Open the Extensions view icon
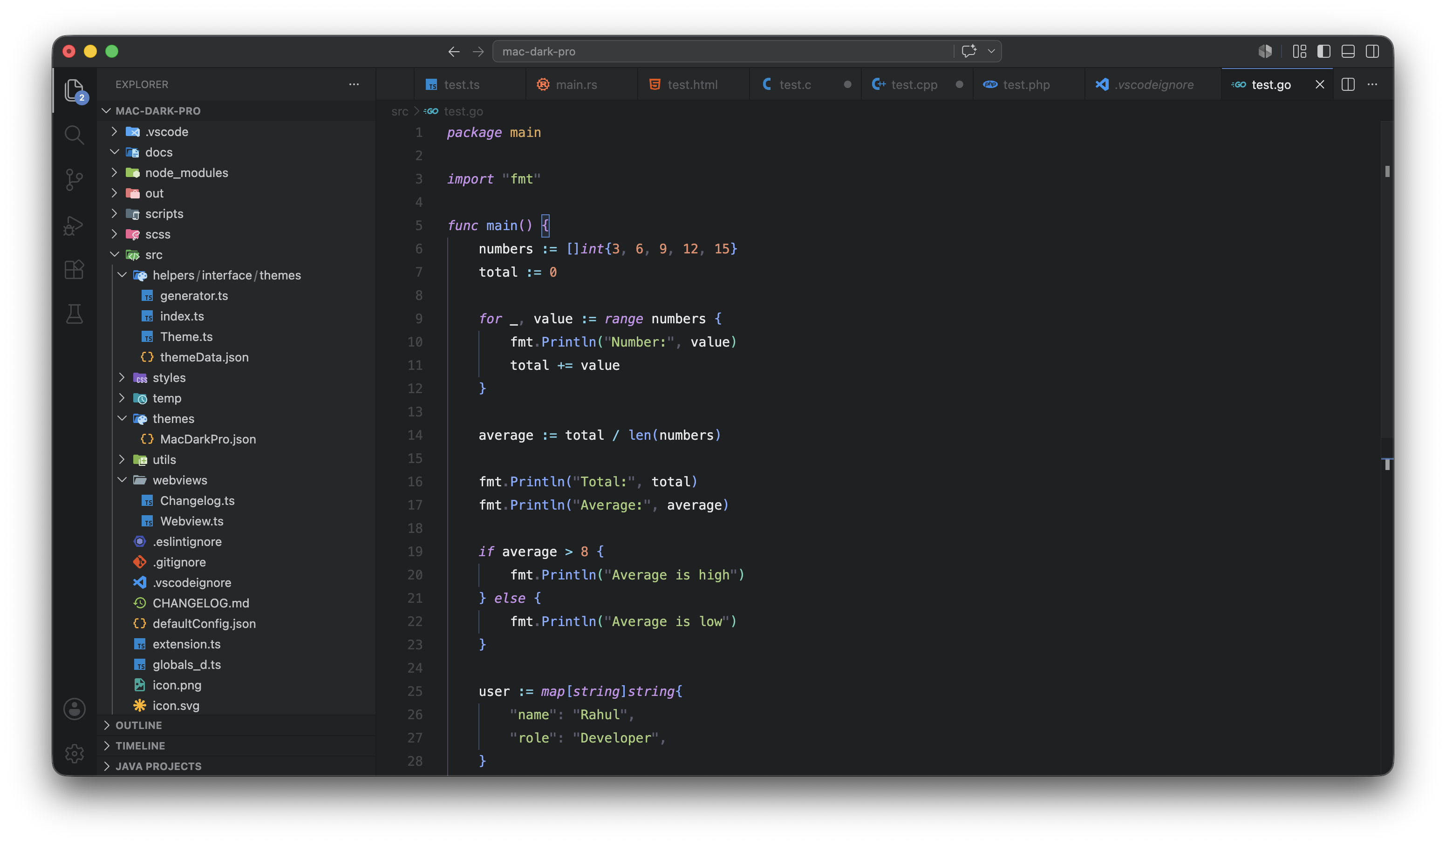 (x=74, y=270)
